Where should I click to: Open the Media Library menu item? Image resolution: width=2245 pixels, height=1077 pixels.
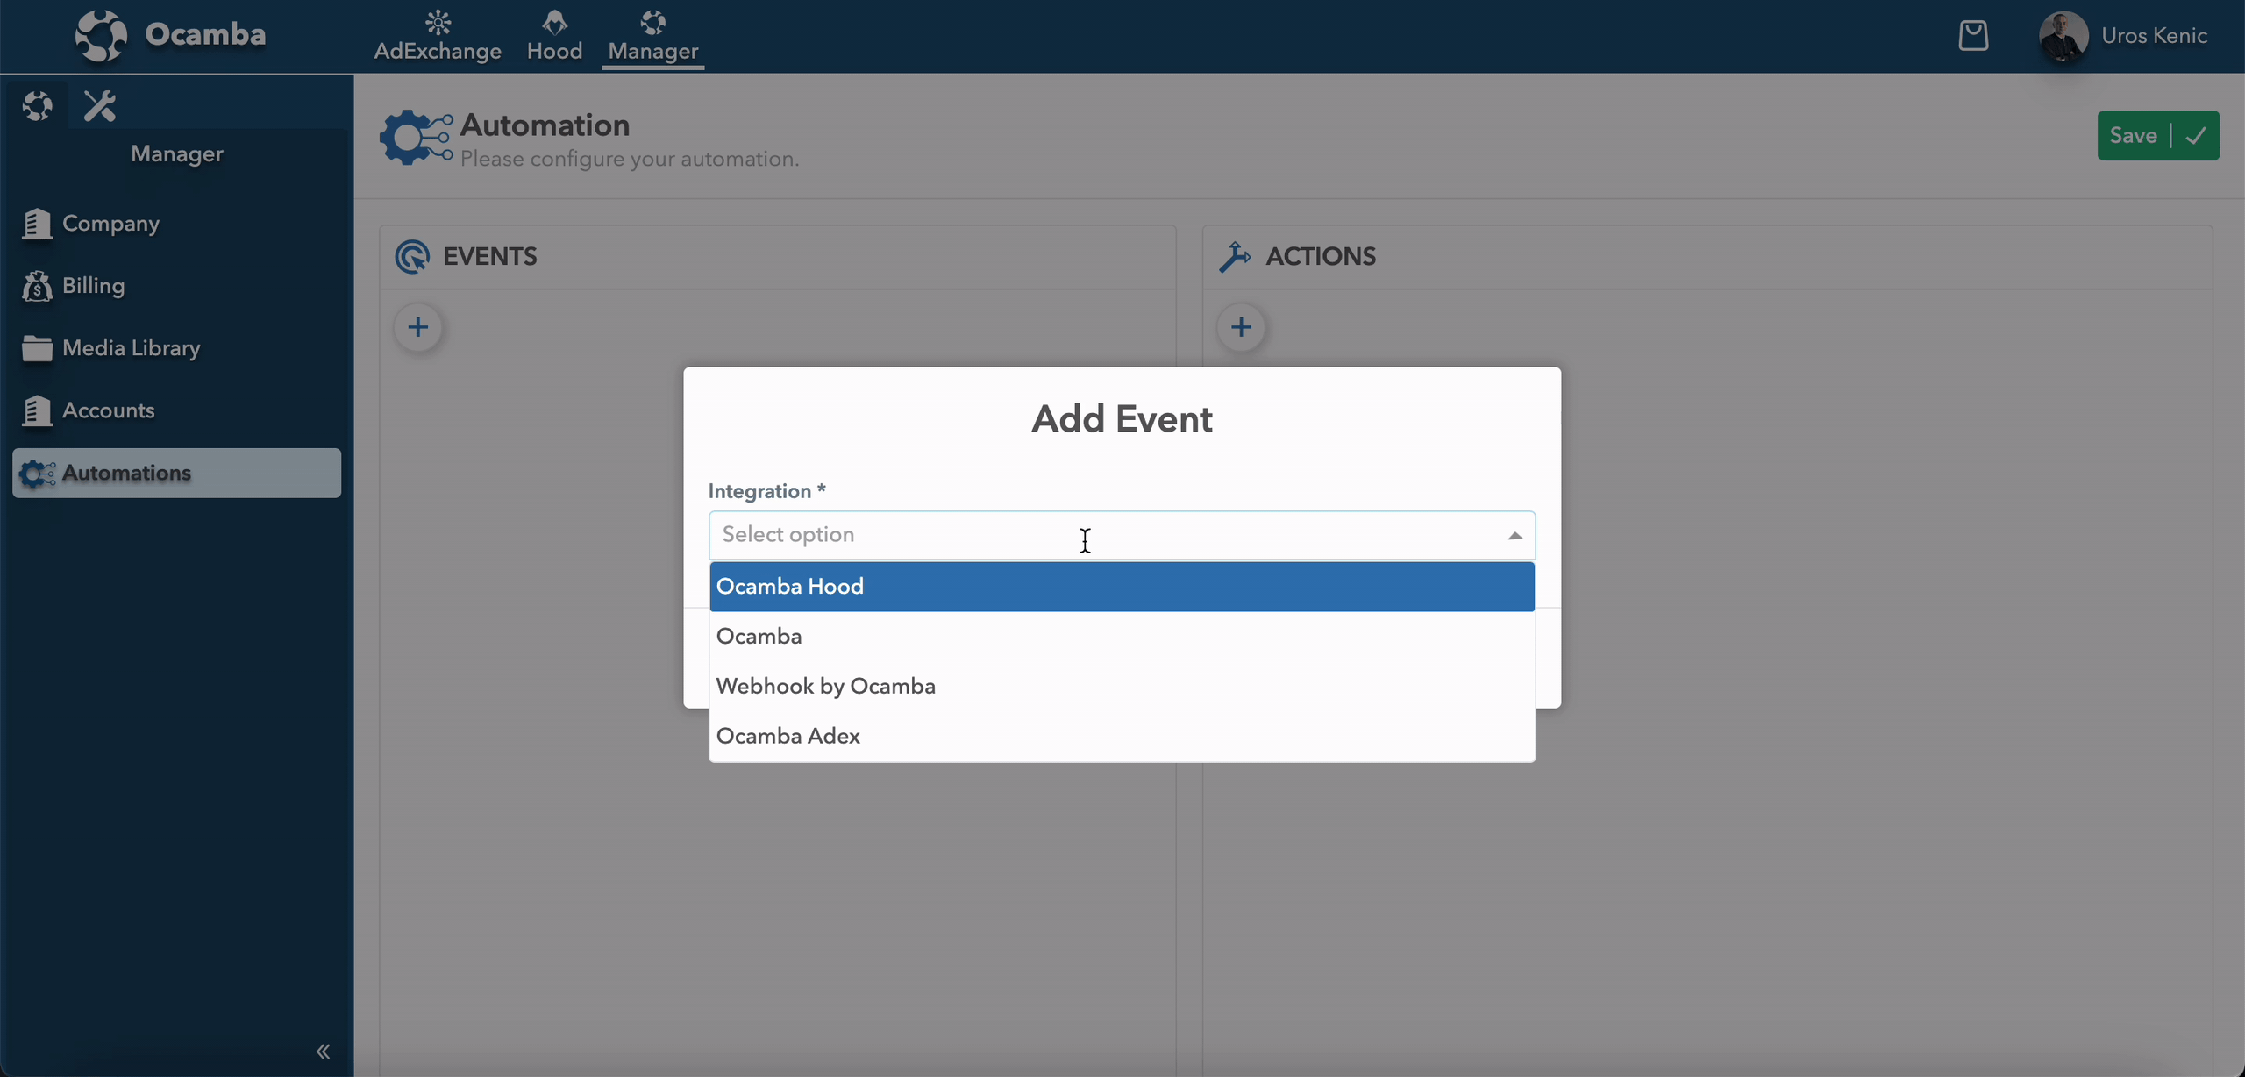176,348
